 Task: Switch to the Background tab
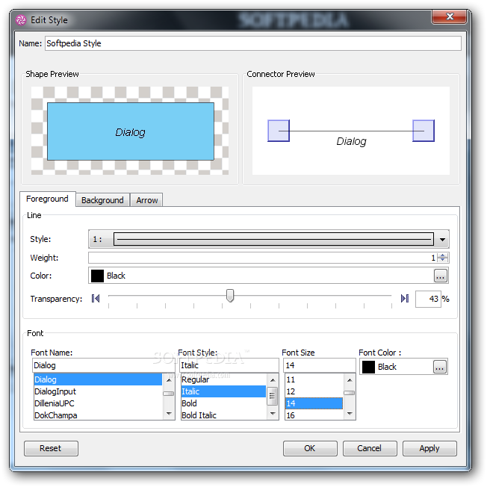click(x=102, y=200)
